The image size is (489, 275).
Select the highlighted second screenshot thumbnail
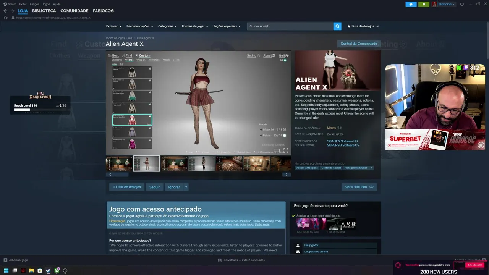pyautogui.click(x=147, y=163)
